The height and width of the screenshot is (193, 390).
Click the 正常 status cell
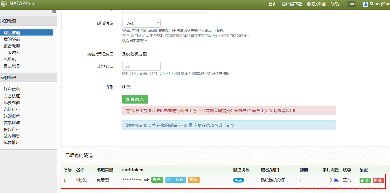[x=347, y=180]
